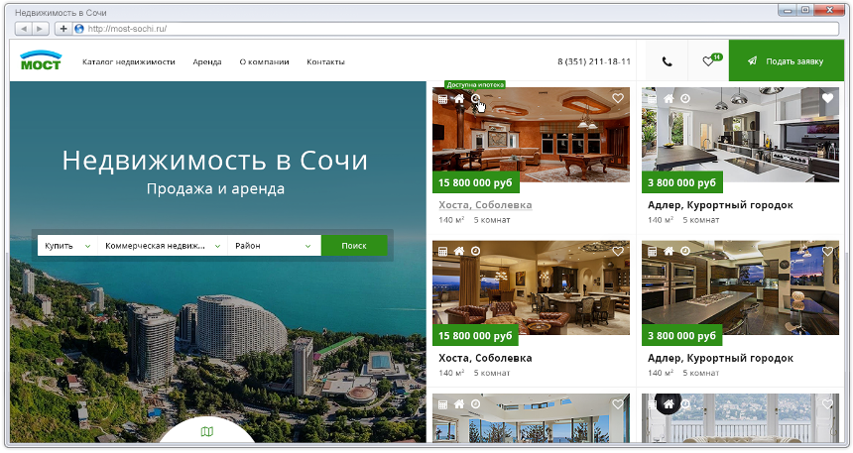Screen dimensions: 853x453
Task: Click the phone number 8 (351) 211-18-11
Action: (594, 61)
